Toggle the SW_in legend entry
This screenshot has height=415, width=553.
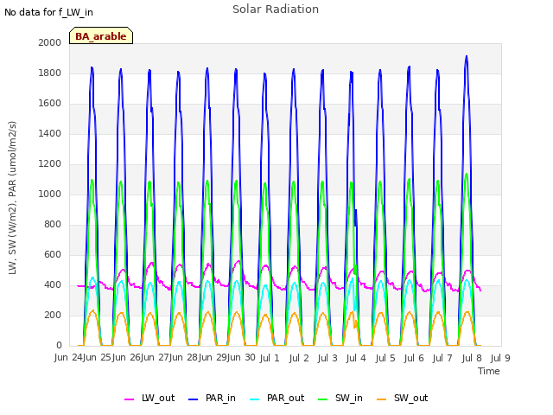(x=340, y=398)
